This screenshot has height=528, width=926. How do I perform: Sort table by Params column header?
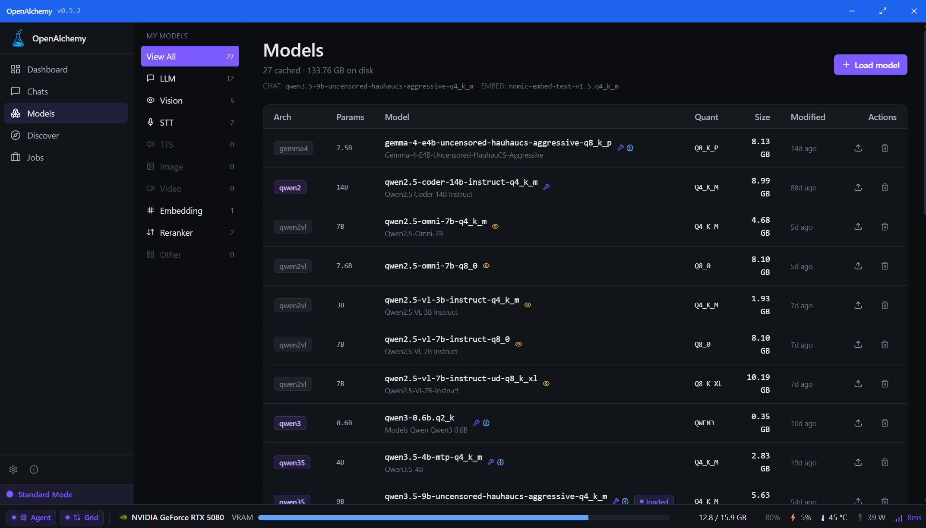click(x=350, y=117)
